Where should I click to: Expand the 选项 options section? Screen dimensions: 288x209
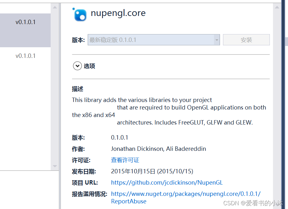tap(77, 66)
